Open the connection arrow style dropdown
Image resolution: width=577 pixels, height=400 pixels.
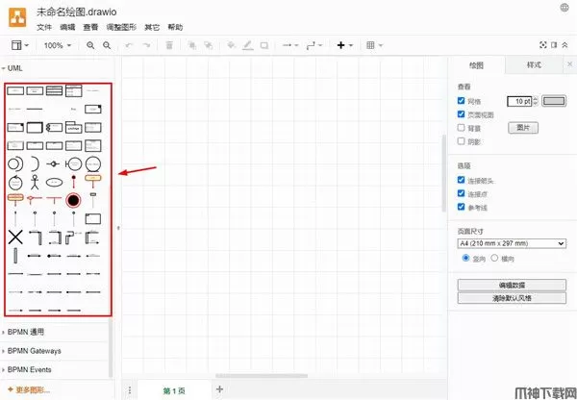pyautogui.click(x=290, y=45)
